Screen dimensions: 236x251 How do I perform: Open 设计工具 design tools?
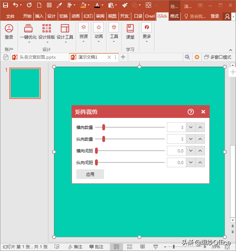click(x=65, y=33)
